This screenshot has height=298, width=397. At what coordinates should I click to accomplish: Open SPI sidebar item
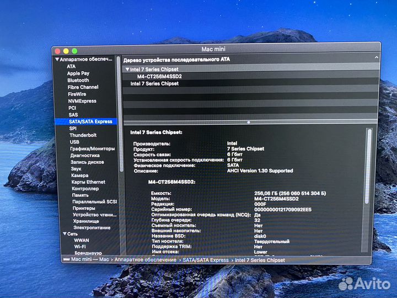tap(73, 129)
